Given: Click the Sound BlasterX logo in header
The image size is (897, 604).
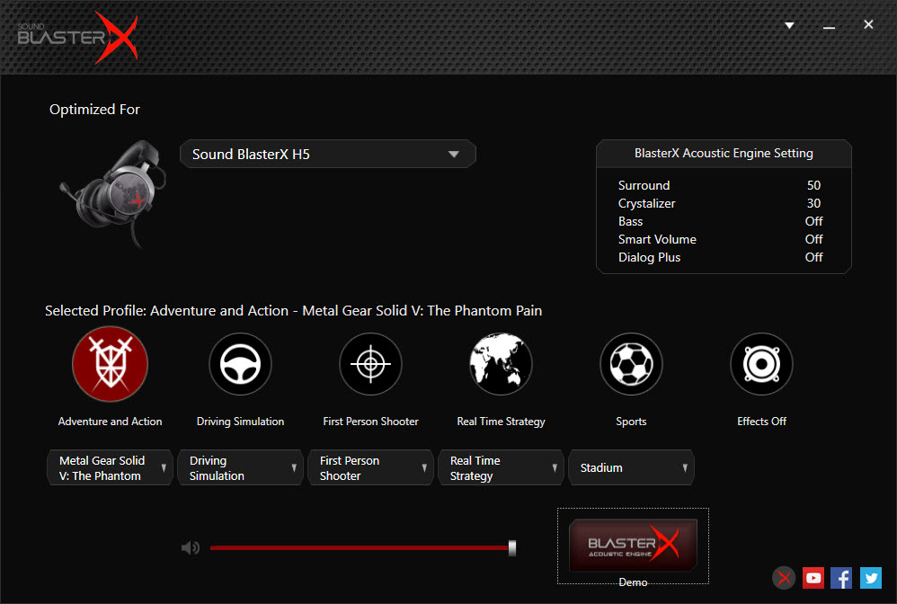Looking at the screenshot, I should [x=78, y=37].
